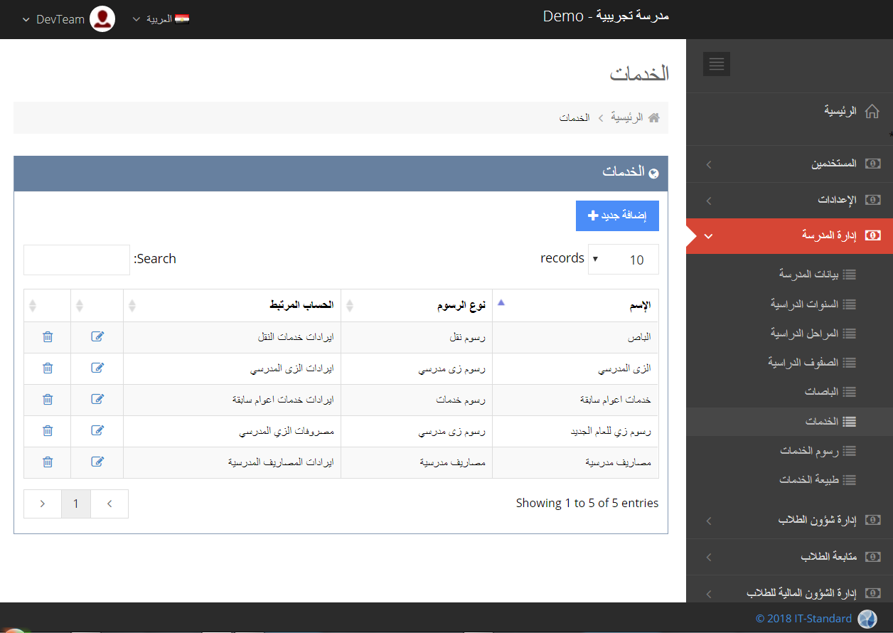893x633 pixels.
Task: Open السنوات الدراسية from sidebar
Action: [804, 304]
